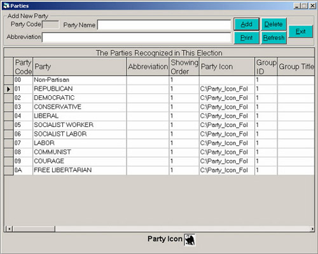This screenshot has height=254, width=318.
Task: Select the row header for DEMOCRATIC
Action: pyautogui.click(x=8, y=98)
